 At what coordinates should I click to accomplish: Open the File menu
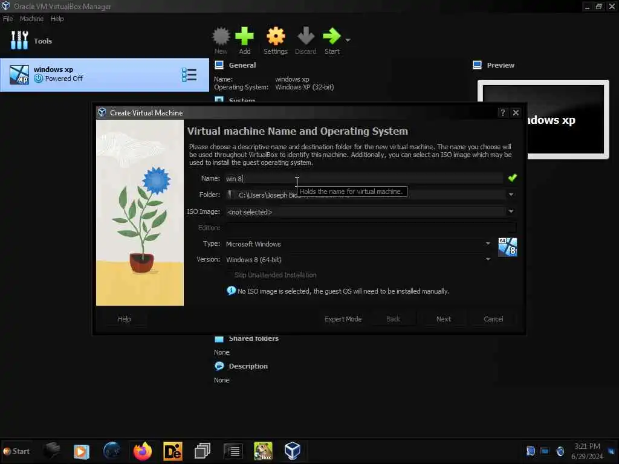(8, 19)
